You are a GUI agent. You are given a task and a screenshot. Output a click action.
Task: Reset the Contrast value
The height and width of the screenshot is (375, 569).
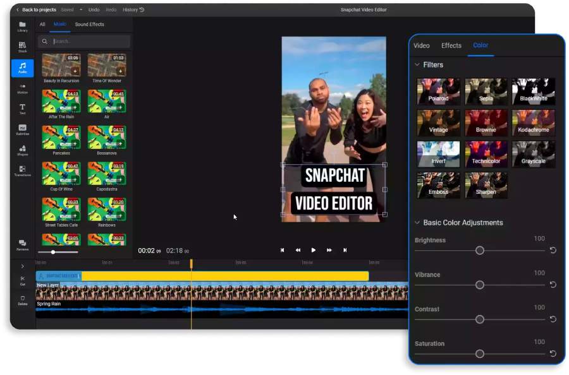tap(553, 319)
